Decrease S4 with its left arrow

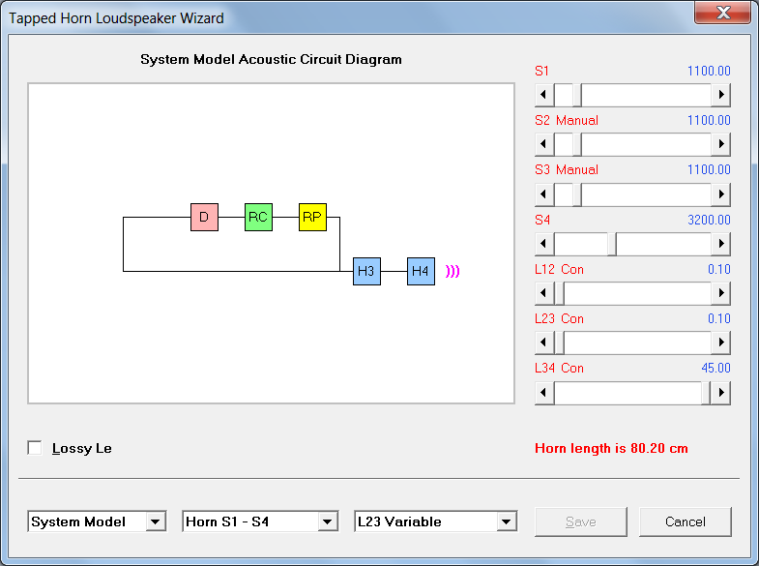[x=544, y=244]
